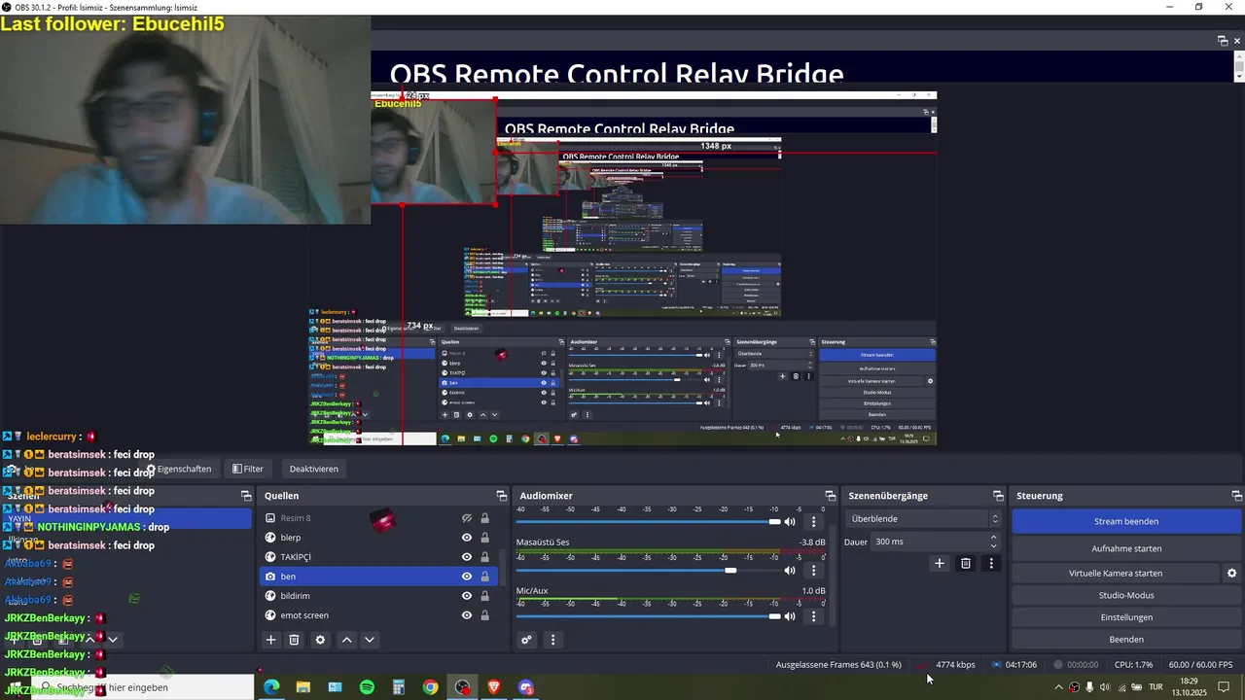Image resolution: width=1245 pixels, height=700 pixels.
Task: Open Spotify from the taskbar
Action: point(367,687)
